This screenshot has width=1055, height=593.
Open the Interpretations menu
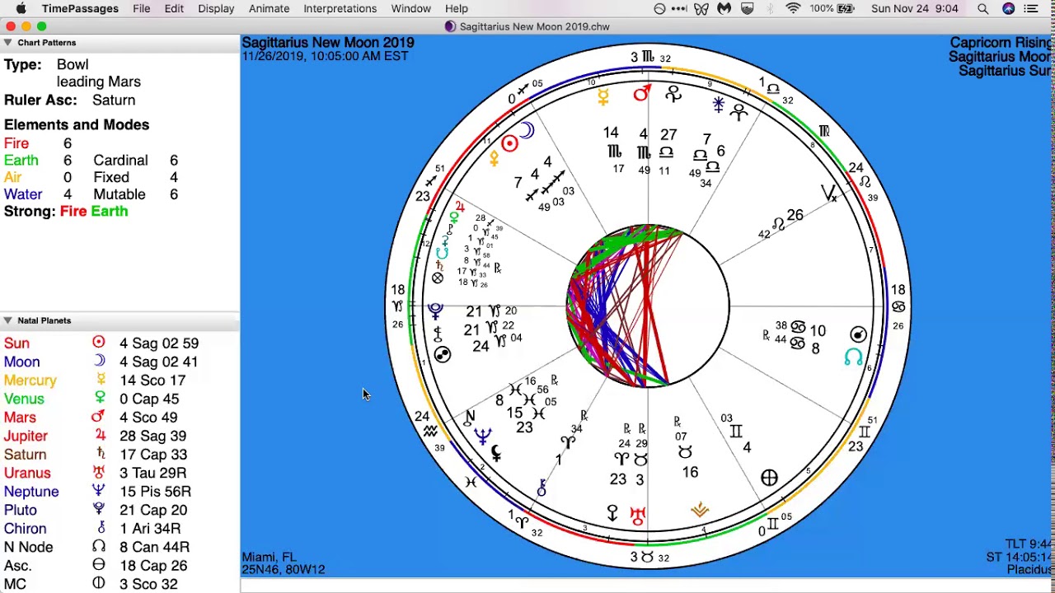coord(340,8)
